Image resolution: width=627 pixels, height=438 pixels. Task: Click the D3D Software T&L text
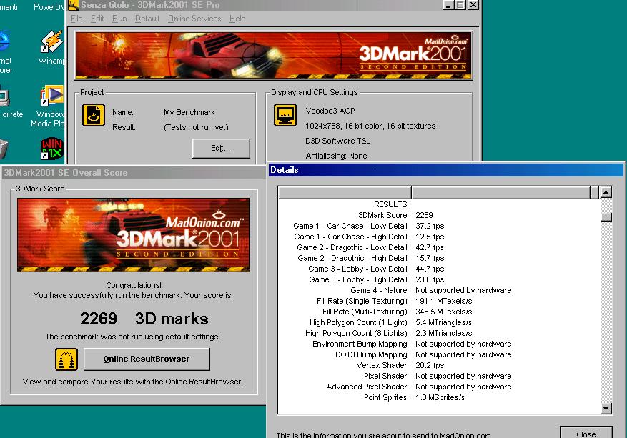tap(338, 141)
